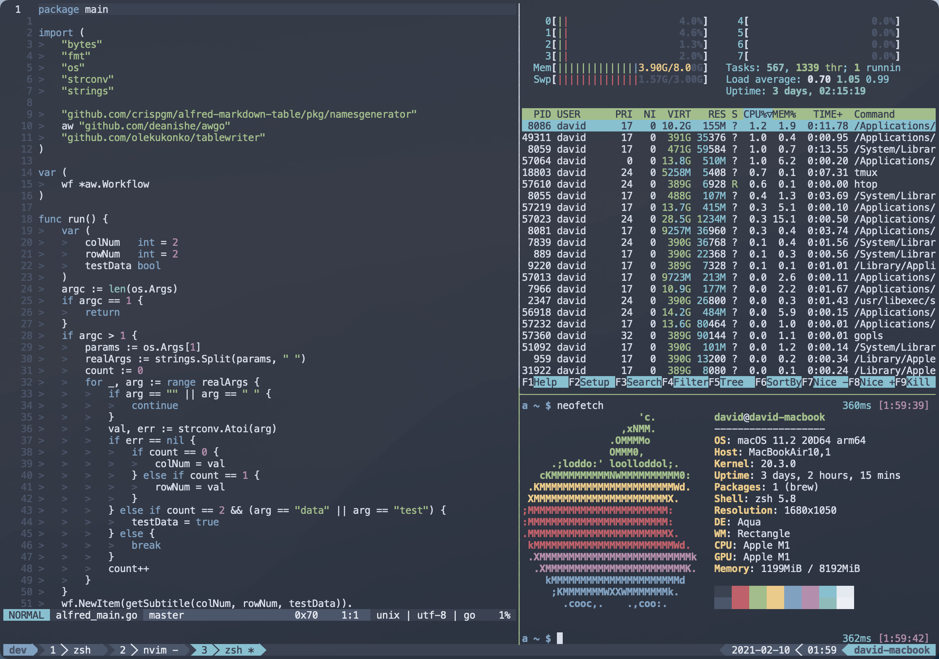Viewport: 939px width, 659px height.
Task: Click the master branch label in statusline
Action: coord(166,615)
